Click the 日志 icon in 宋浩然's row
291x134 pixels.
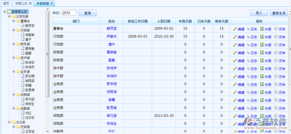[248, 76]
